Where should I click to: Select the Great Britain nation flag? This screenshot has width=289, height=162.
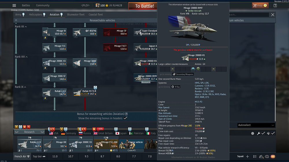(103, 133)
